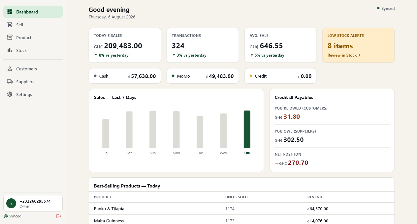Click the Sat bar in sales chart
This screenshot has height=224, width=417.
tap(129, 130)
